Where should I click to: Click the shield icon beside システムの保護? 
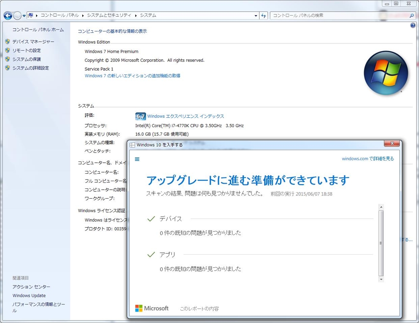[x=7, y=59]
